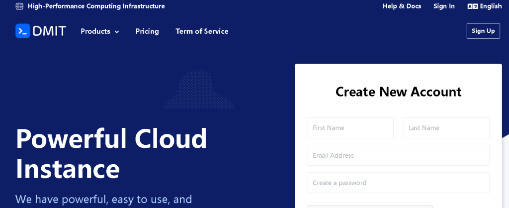Focus the First Name field

[350, 128]
